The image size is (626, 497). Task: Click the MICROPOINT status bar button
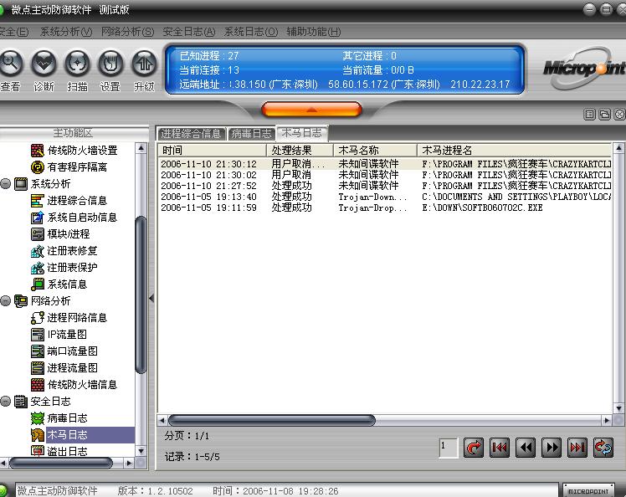588,491
